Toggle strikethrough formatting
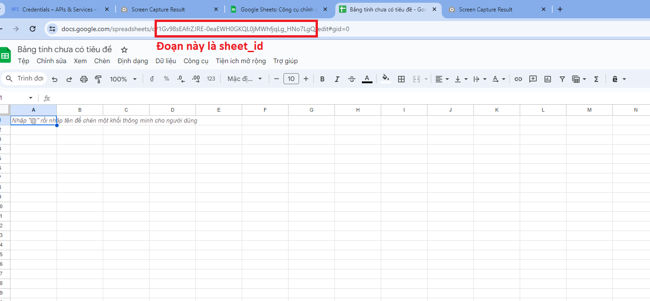 pyautogui.click(x=351, y=79)
